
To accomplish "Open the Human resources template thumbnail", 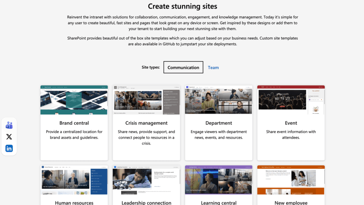I will 74,180.
